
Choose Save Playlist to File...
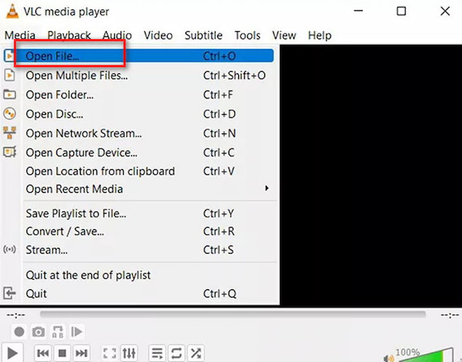point(139,213)
